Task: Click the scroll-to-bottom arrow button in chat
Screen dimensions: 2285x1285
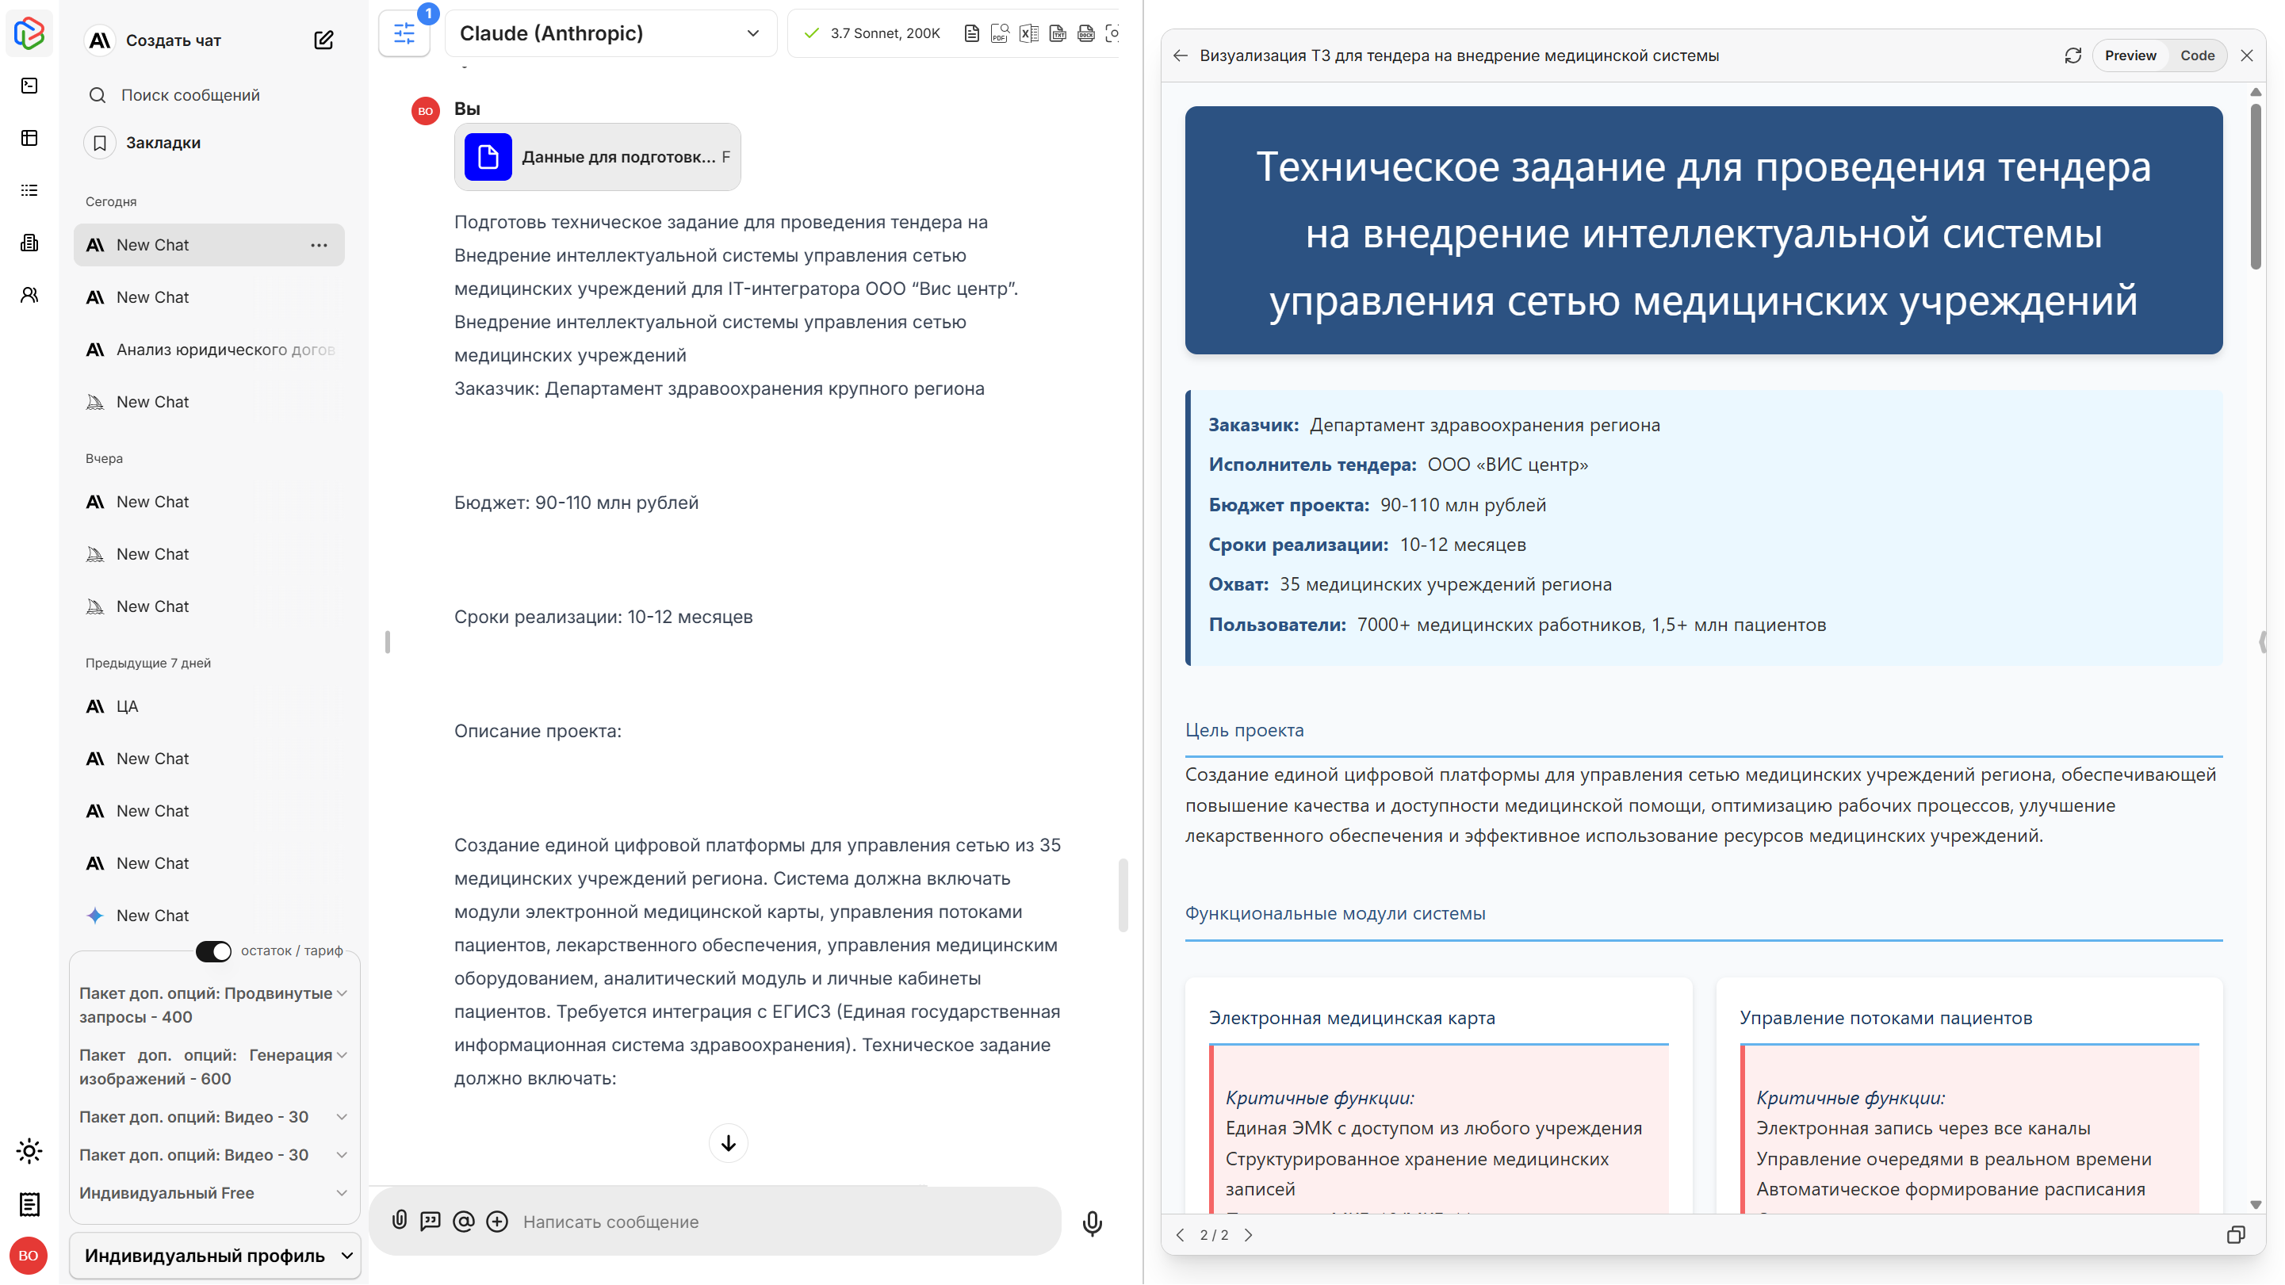Action: click(729, 1143)
